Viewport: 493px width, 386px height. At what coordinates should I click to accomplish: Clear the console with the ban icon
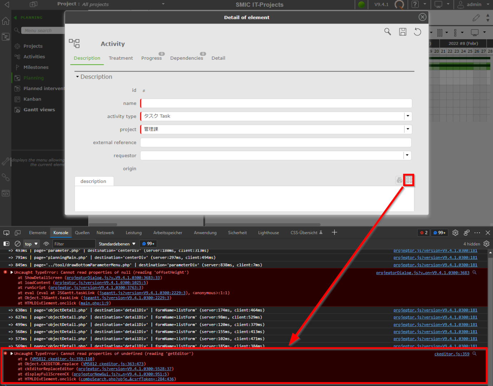coord(18,244)
